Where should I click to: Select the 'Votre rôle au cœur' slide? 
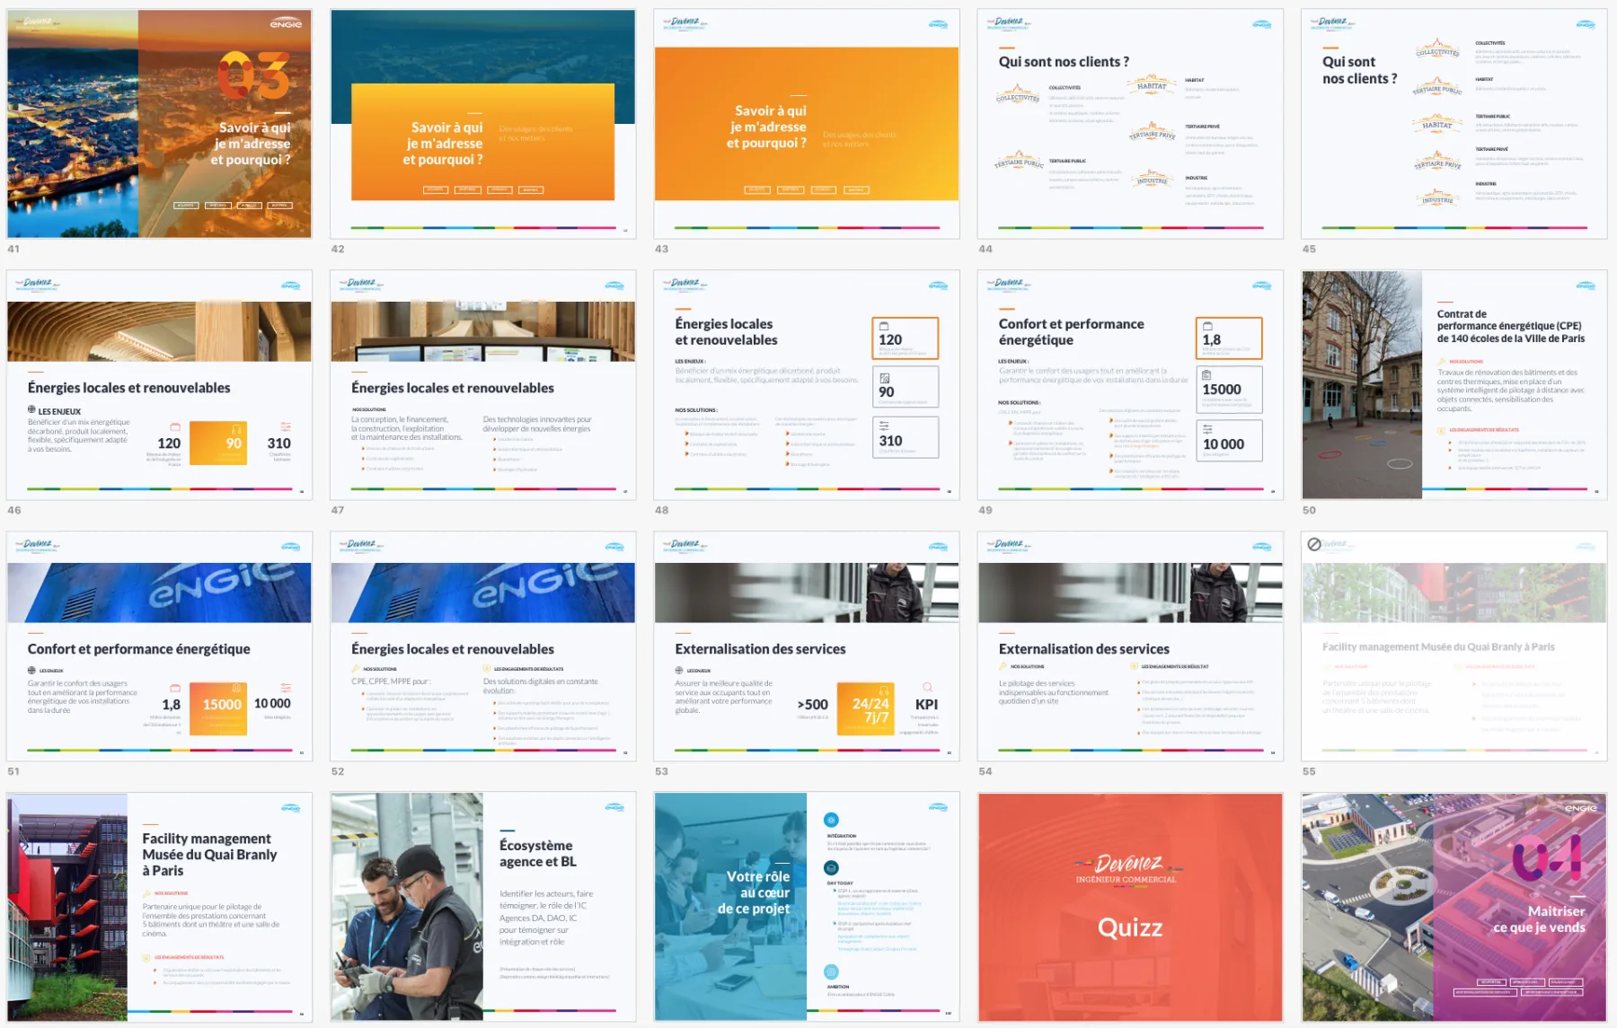pyautogui.click(x=807, y=907)
